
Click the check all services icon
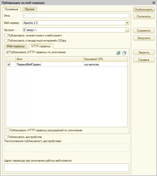tap(118, 53)
